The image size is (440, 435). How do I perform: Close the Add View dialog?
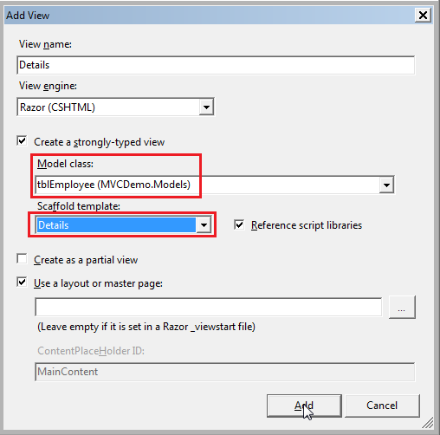423,15
